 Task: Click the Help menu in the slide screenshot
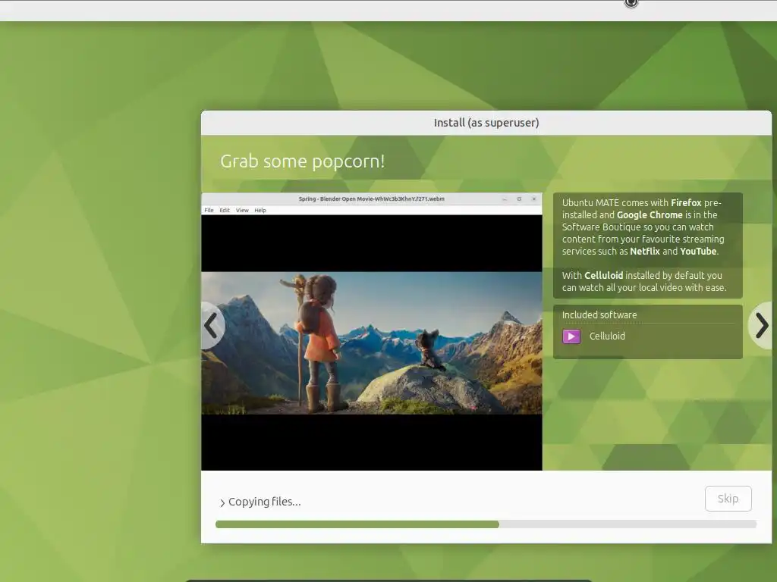260,211
